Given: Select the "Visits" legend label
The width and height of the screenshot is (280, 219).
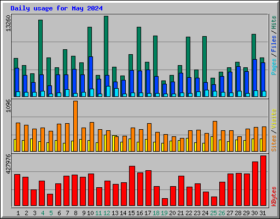Looking at the screenshot, I should 274,119.
